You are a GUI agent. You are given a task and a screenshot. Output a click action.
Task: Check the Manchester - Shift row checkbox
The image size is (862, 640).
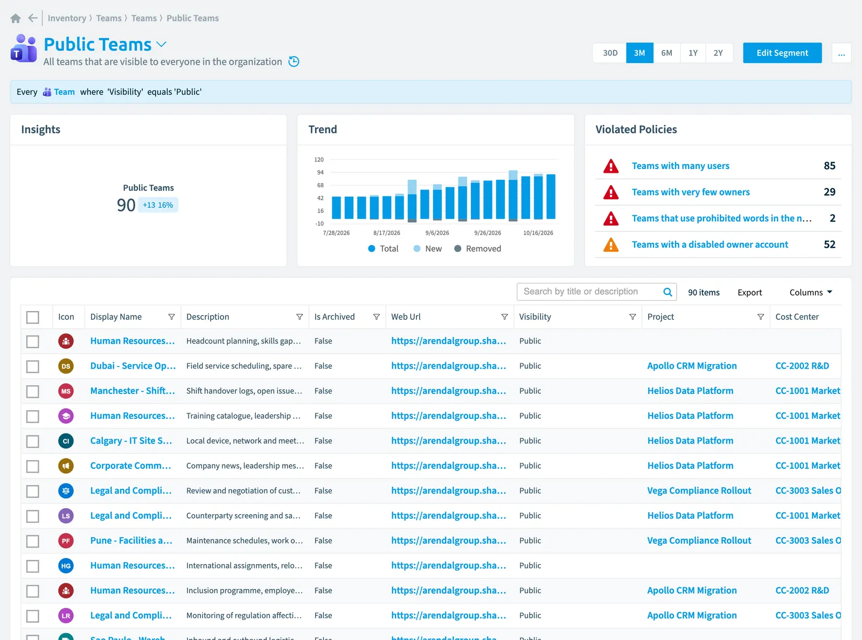33,391
